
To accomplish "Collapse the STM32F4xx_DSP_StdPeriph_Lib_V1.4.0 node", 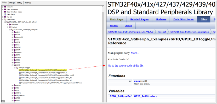I will pyautogui.click(x=5, y=22).
